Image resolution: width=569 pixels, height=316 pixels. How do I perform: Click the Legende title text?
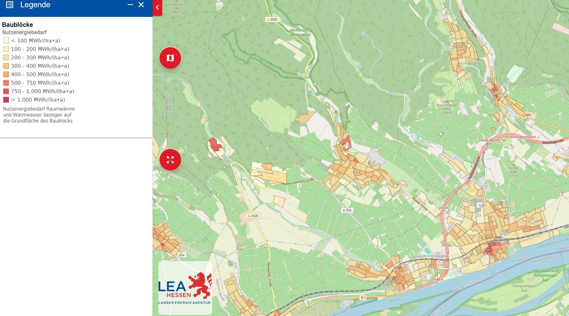click(x=35, y=5)
